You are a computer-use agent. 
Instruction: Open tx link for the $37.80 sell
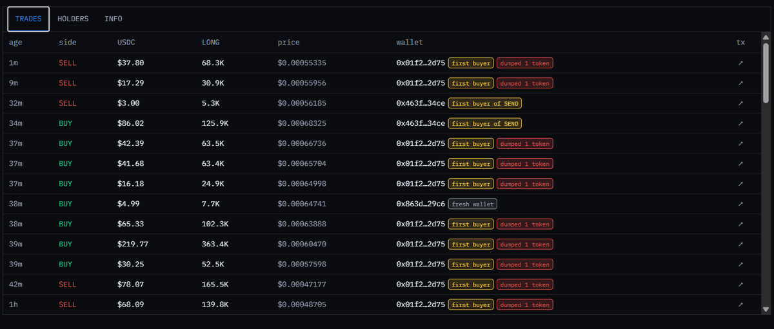tap(740, 63)
